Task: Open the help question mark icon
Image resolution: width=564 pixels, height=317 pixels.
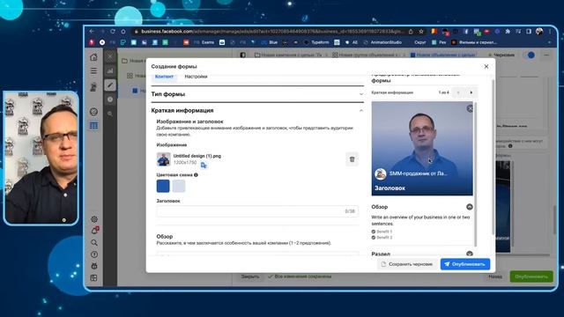Action: point(94,254)
